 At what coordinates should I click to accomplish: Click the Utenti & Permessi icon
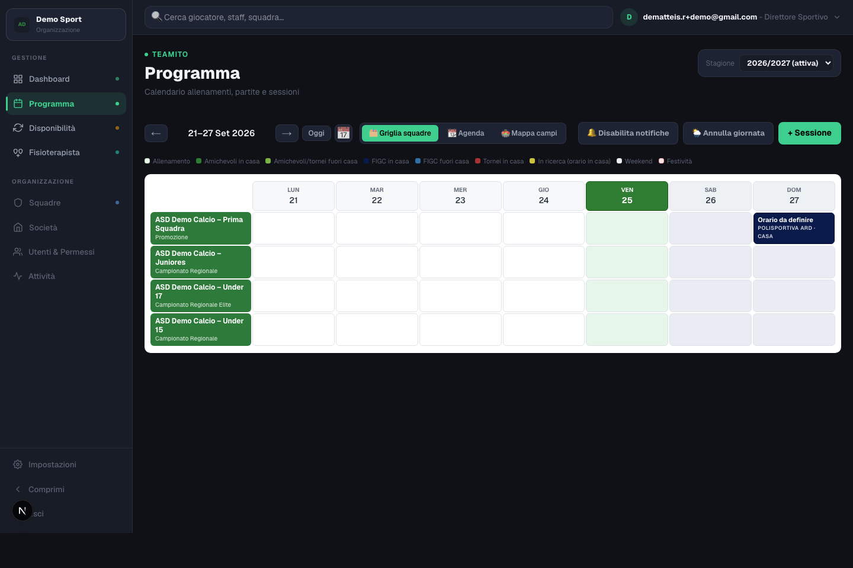[18, 252]
